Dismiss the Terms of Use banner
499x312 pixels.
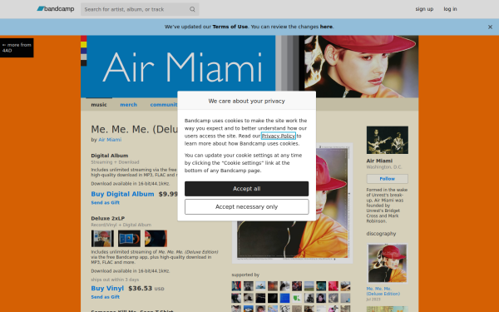[490, 27]
